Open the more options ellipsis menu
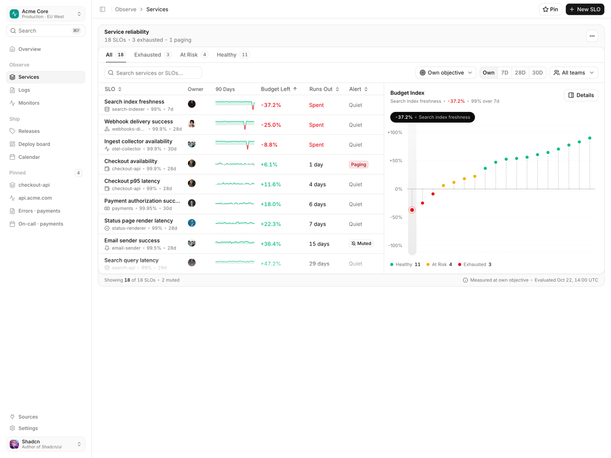Screen dimensions: 611x458 pos(592,36)
